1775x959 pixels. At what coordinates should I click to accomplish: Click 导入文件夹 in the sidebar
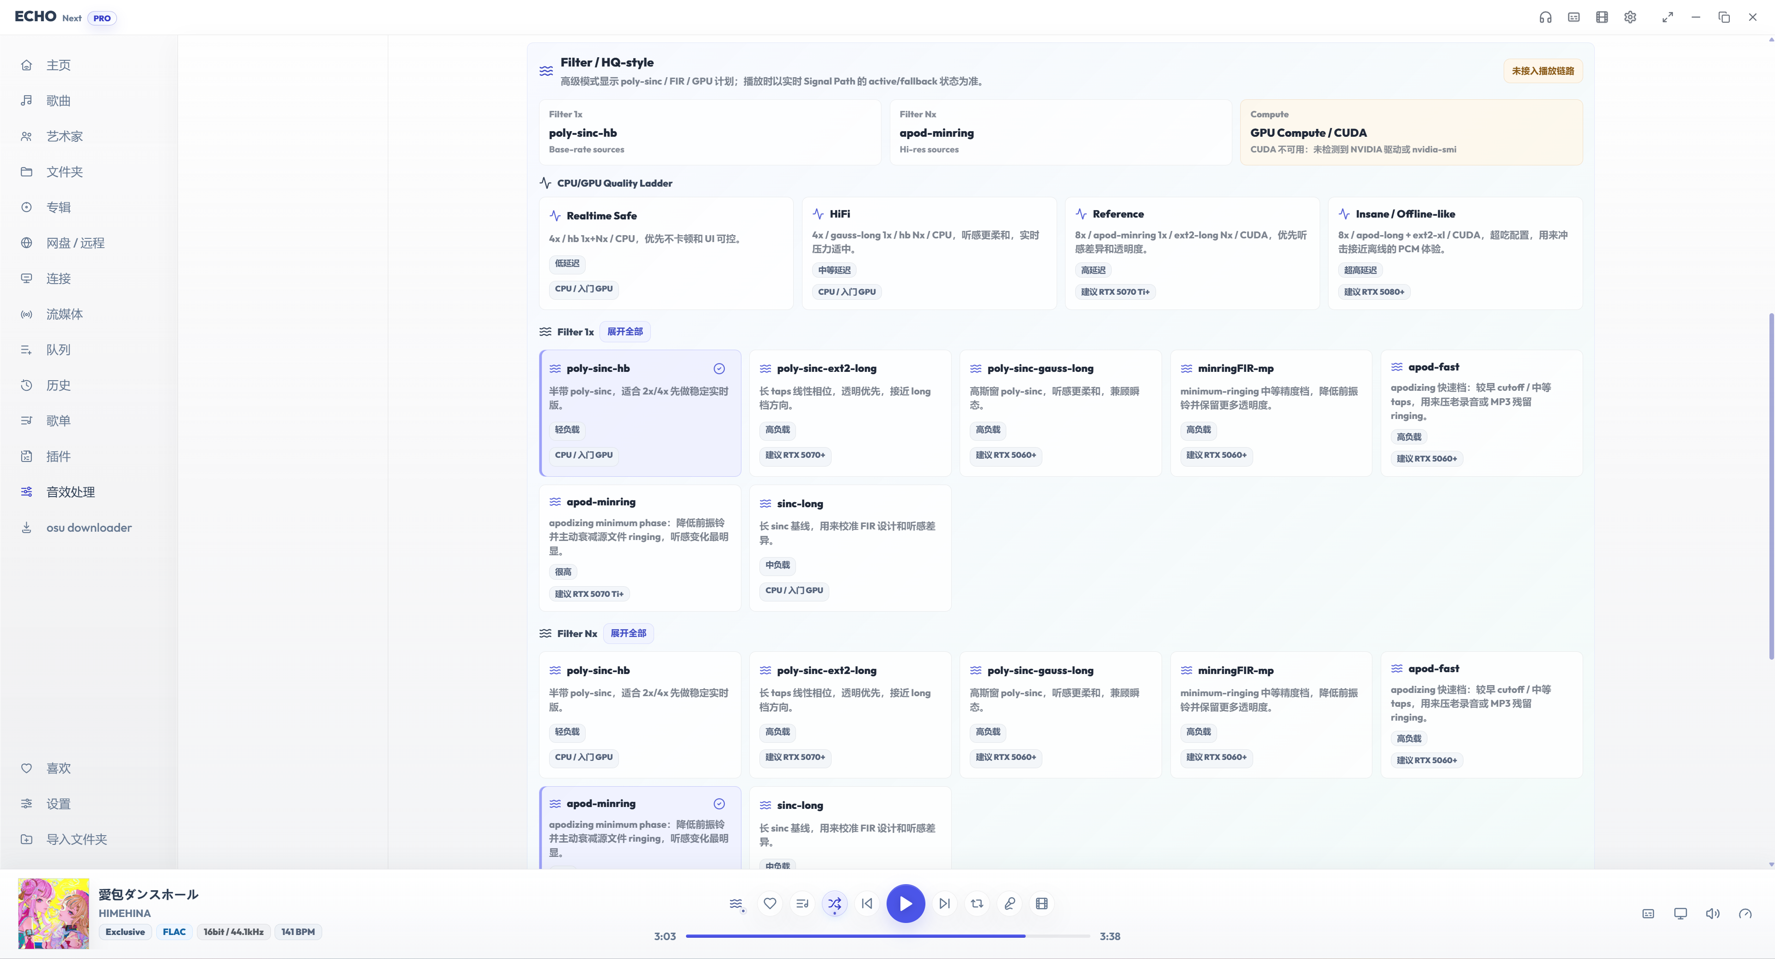(x=89, y=839)
